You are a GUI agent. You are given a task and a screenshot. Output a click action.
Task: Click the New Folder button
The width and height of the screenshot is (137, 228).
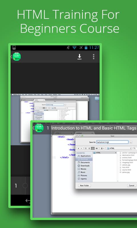coord(84,186)
